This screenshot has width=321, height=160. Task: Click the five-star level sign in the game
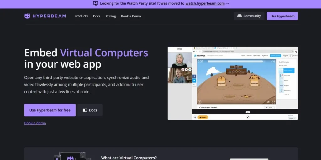[236, 72]
